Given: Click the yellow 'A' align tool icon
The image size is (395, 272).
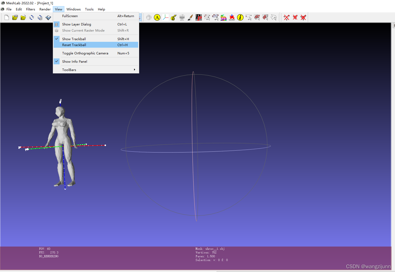Looking at the screenshot, I should pos(157,18).
